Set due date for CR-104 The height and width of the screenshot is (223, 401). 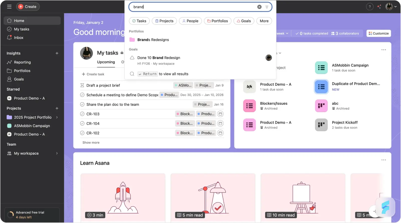[x=220, y=124]
